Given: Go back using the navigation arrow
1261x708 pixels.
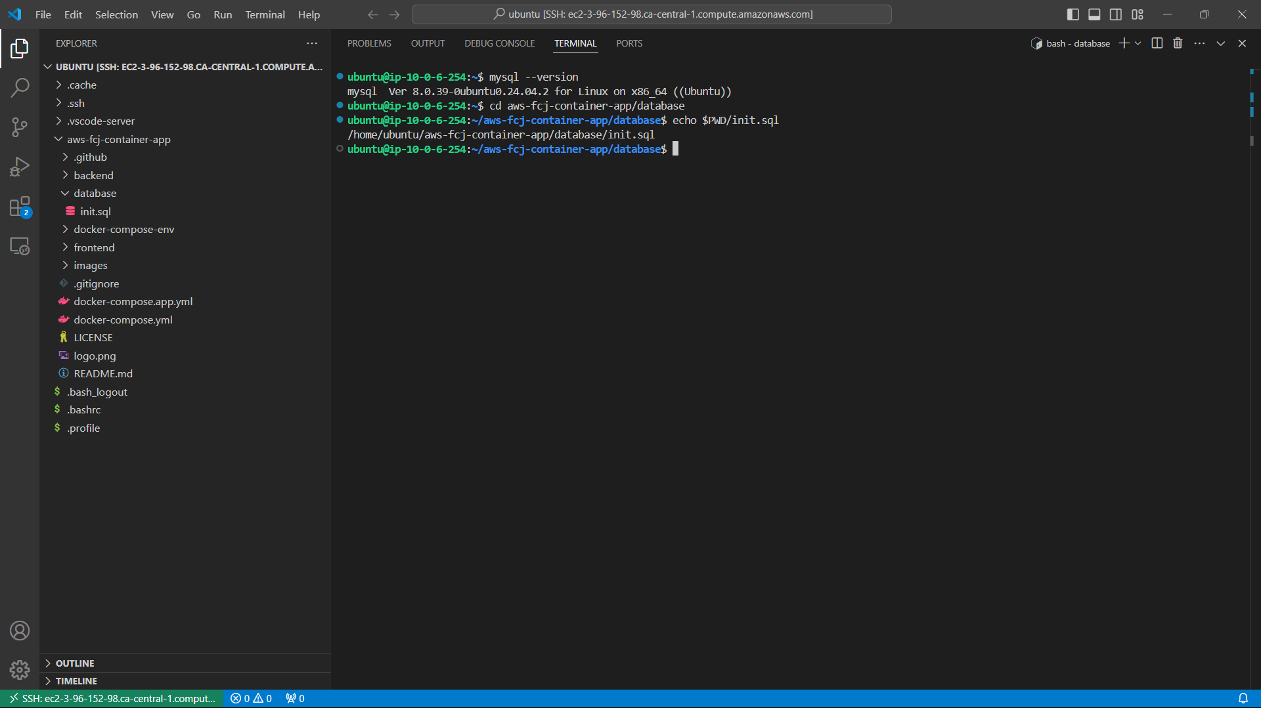Looking at the screenshot, I should 372,14.
